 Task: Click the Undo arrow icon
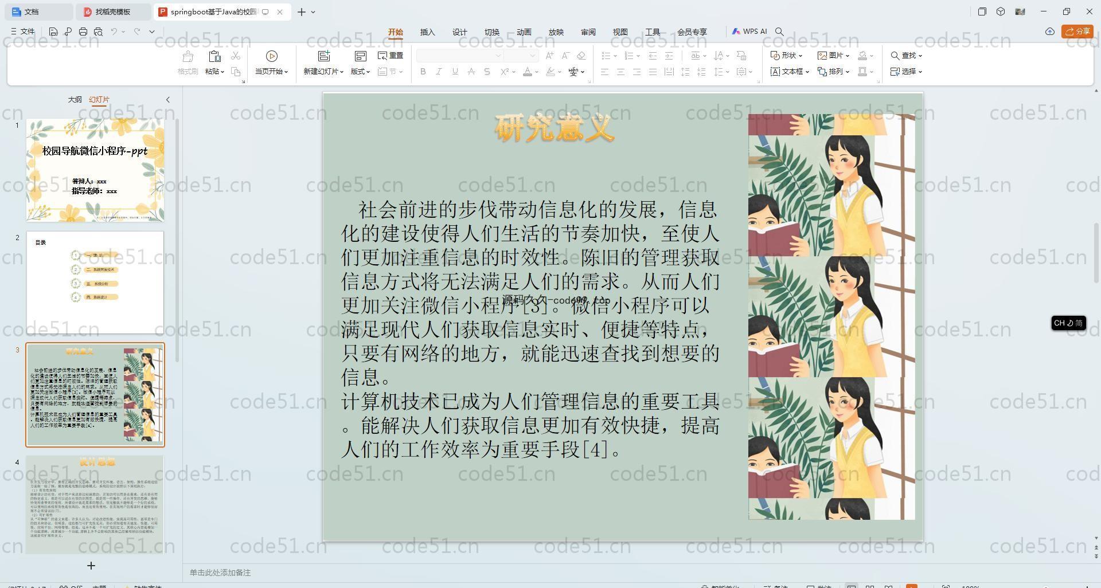[114, 32]
